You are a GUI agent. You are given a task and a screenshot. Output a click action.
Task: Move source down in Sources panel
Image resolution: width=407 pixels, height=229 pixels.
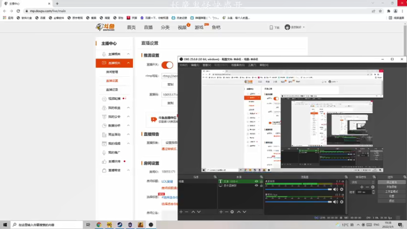coord(245,212)
